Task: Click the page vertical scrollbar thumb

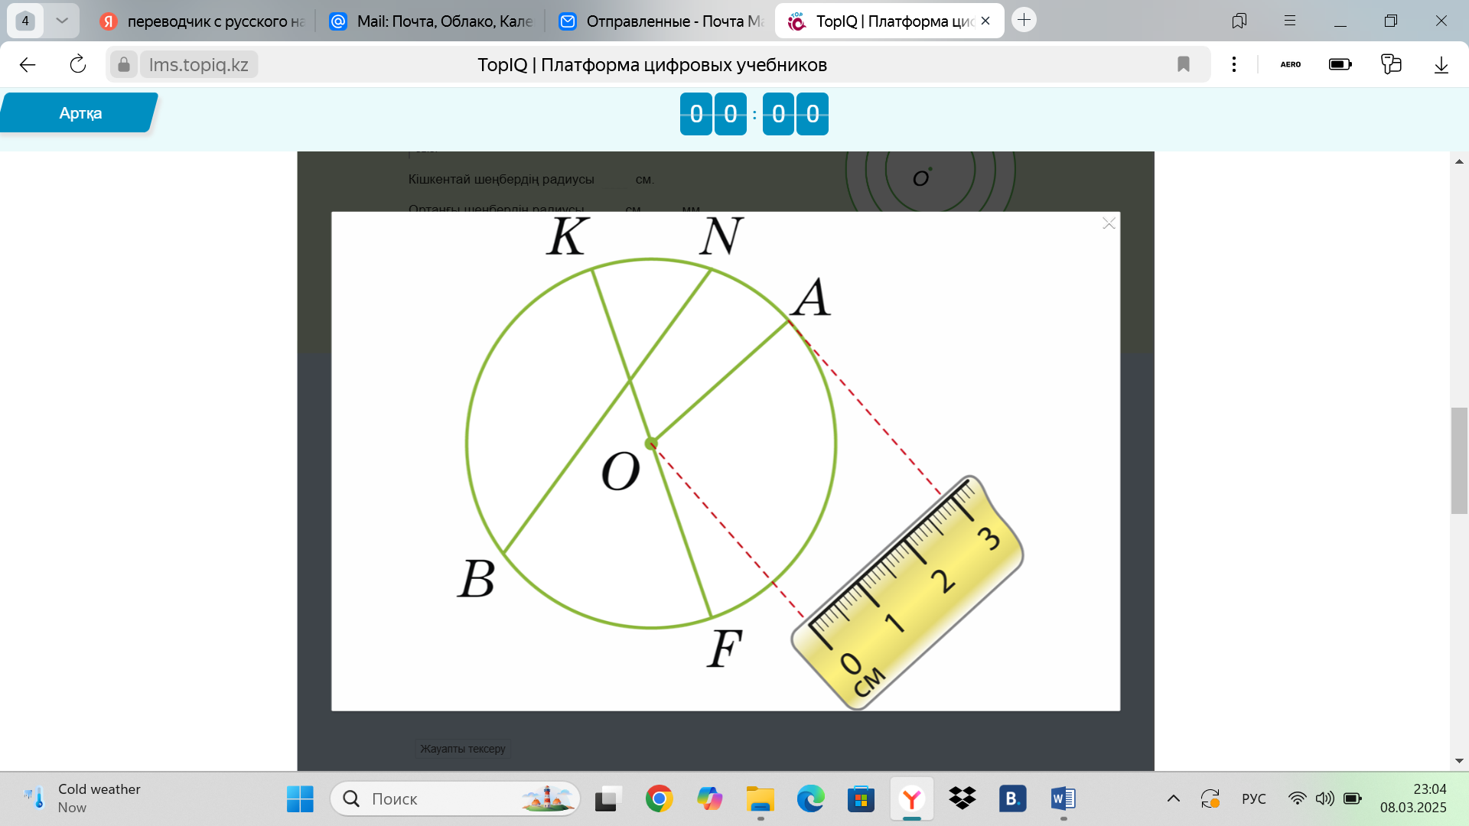Action: (1459, 460)
